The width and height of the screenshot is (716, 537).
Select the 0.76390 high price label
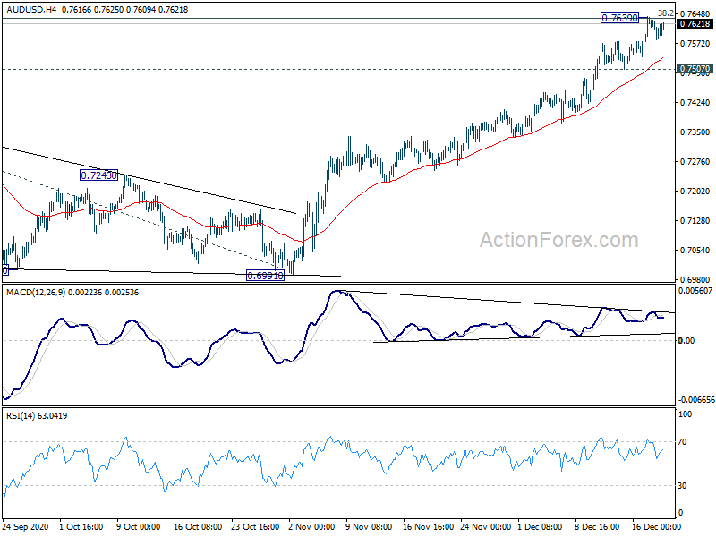coord(619,18)
